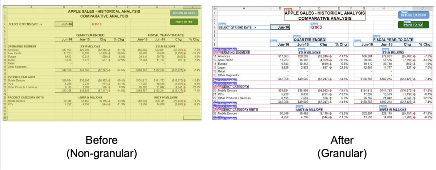Viewport: 436px width, 170px height.
Task: Click the $141,783 cell in the After sheet
Action: [x=386, y=90]
